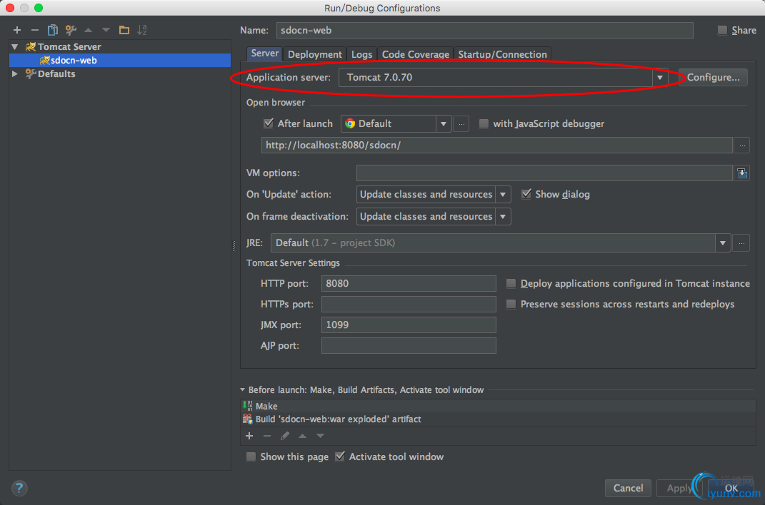Click the Configure... button
765x505 pixels.
point(713,78)
